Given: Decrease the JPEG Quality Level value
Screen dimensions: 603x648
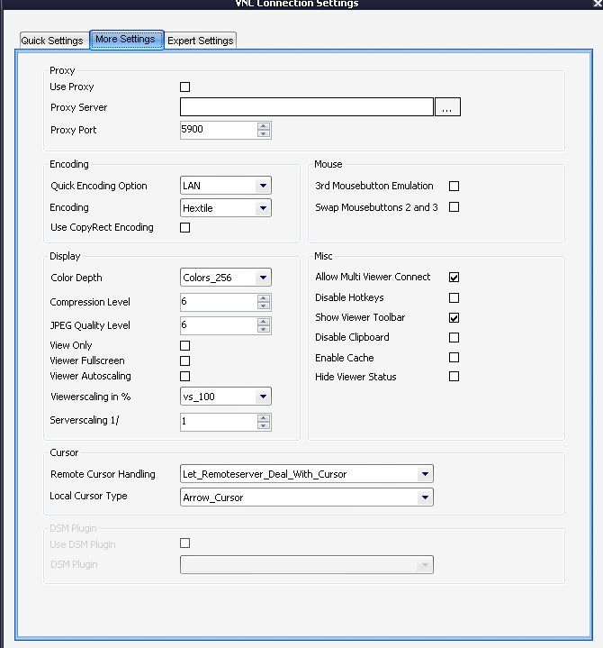Looking at the screenshot, I should click(264, 329).
